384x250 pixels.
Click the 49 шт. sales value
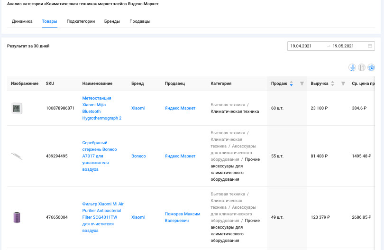tap(277, 217)
